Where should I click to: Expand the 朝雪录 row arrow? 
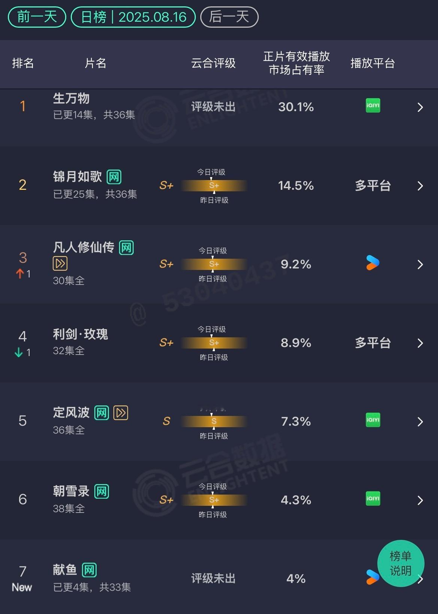420,501
